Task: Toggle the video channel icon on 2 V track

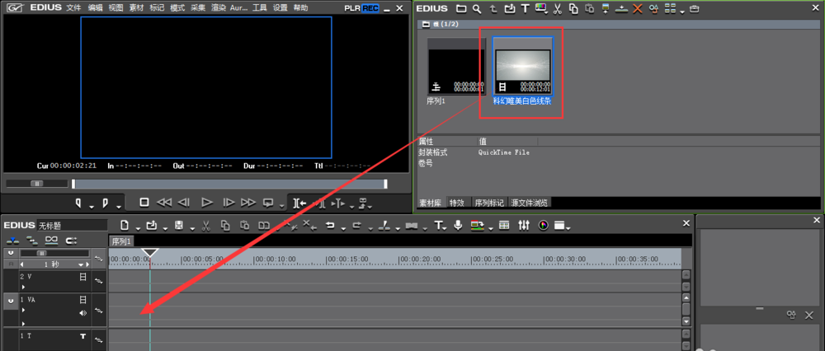Action: (82, 278)
